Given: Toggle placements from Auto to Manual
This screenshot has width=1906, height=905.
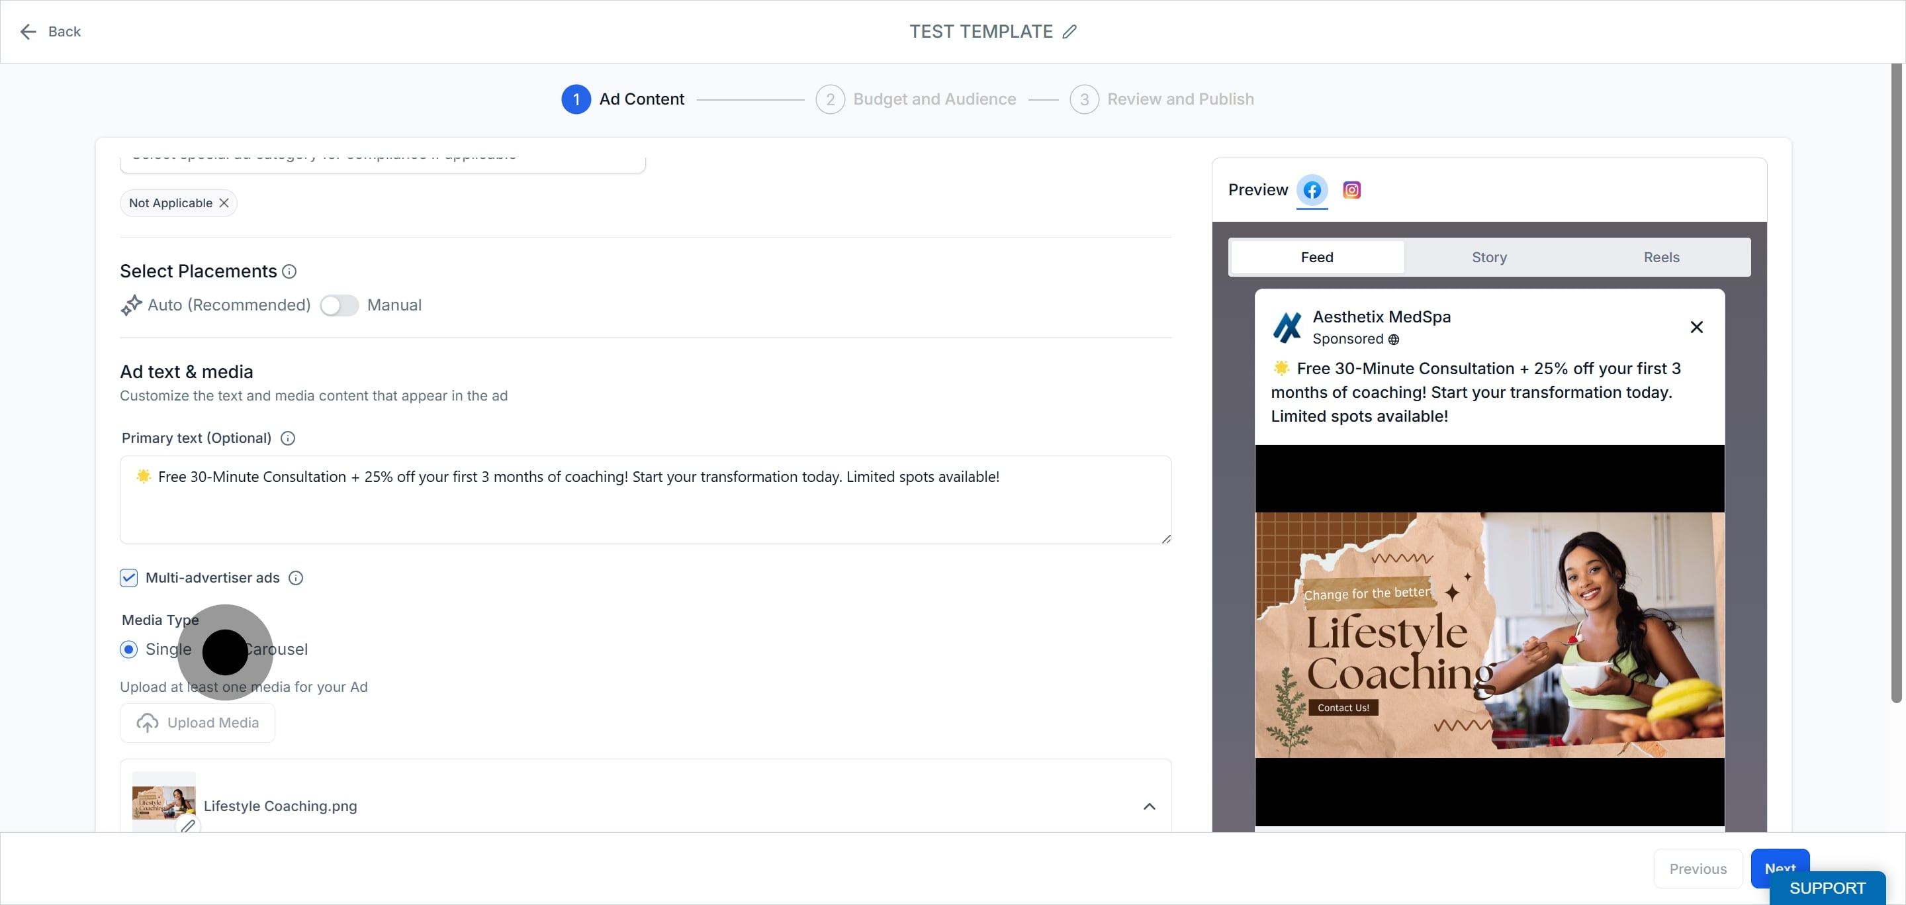Looking at the screenshot, I should 340,305.
